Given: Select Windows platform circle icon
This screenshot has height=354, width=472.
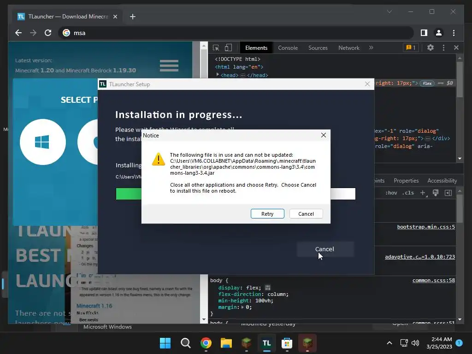Looking at the screenshot, I should pos(43,142).
